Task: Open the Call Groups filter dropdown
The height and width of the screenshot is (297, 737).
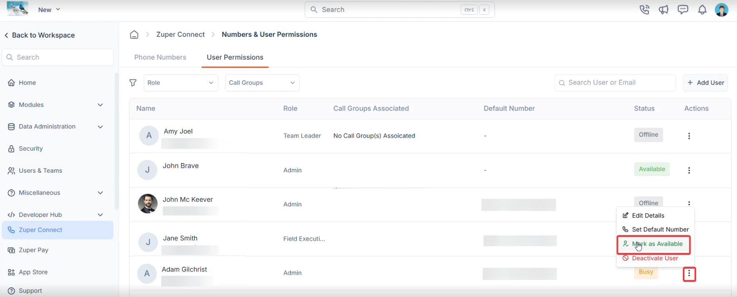Action: 262,83
